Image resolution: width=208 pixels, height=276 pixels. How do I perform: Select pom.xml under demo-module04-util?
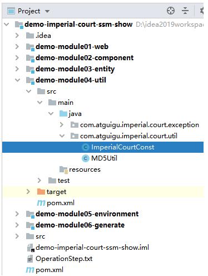[x=61, y=203]
